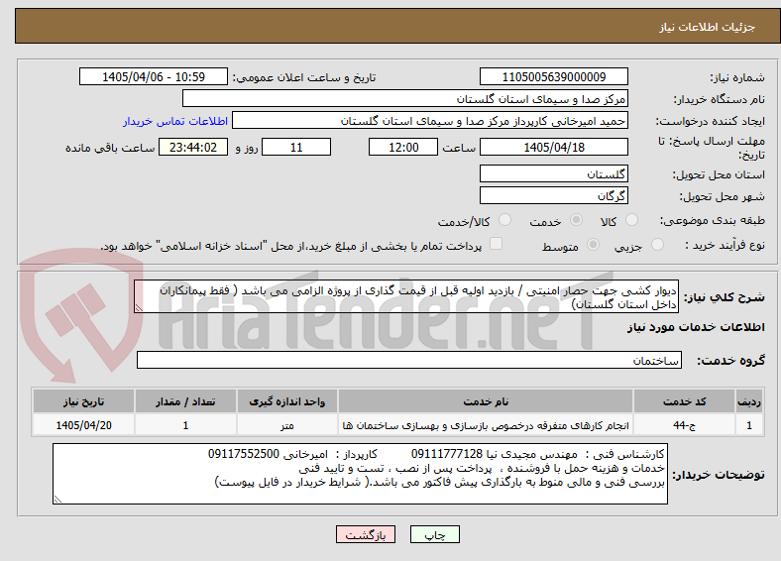Click the unit cell متر
Screen dimensions: 781x561
pos(286,425)
